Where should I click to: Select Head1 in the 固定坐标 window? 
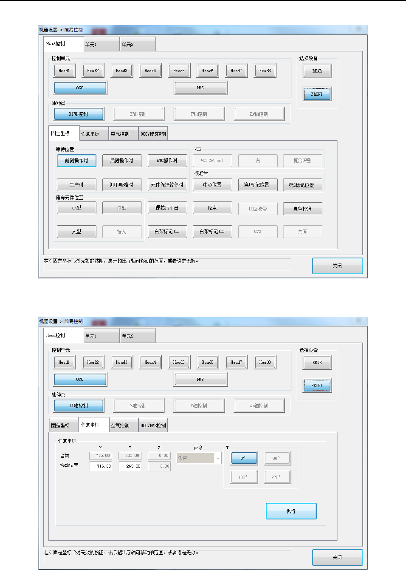tap(65, 71)
